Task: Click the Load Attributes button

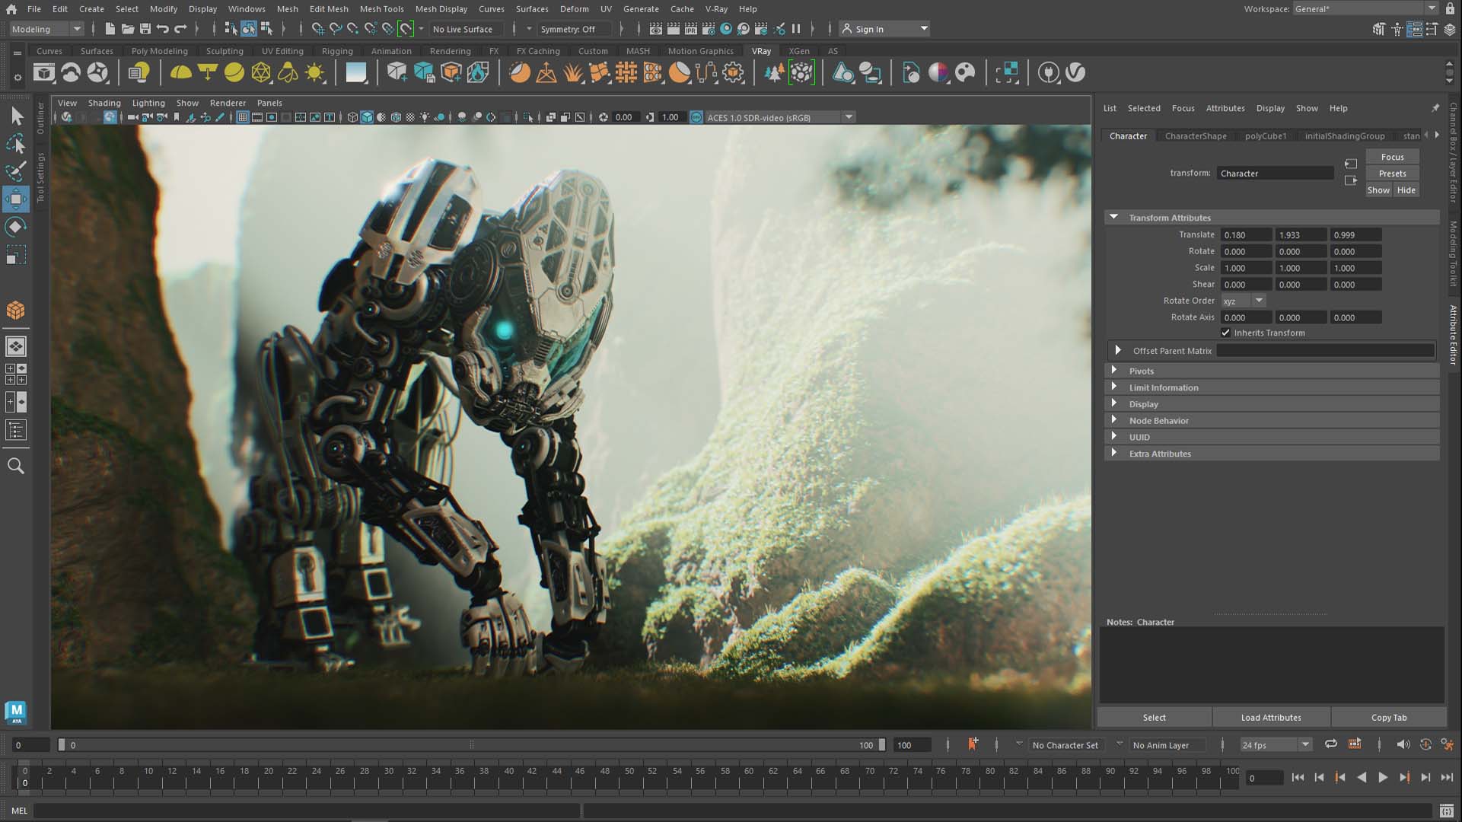Action: (1270, 717)
